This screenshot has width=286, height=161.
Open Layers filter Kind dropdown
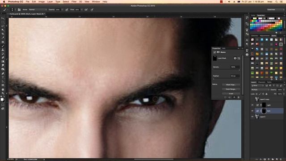pyautogui.click(x=257, y=85)
